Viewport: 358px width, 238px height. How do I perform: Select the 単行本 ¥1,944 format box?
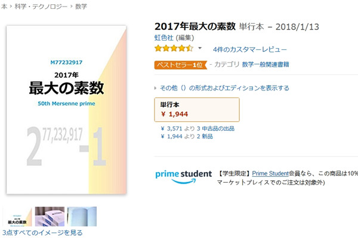pos(197,109)
